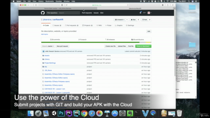Viewport: 210px width, 118px height.
Task: Open the Projects tab
Action: click(87, 26)
